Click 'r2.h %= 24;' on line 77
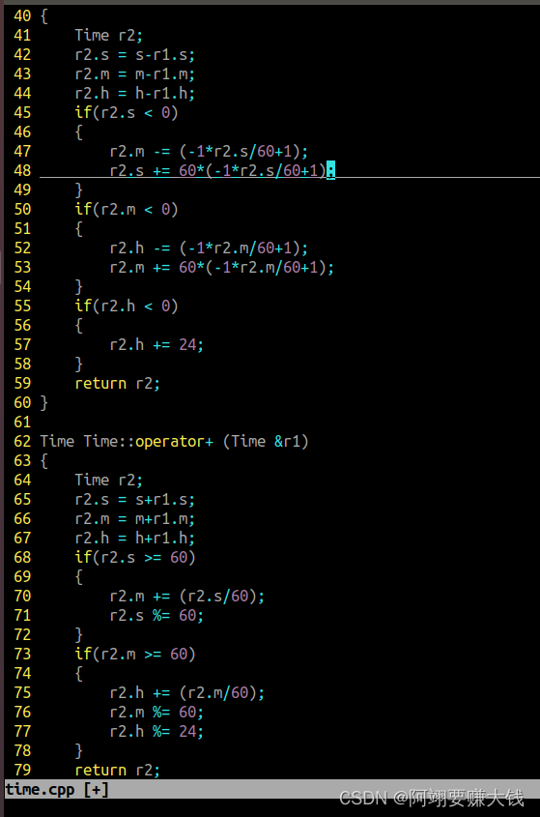Image resolution: width=540 pixels, height=817 pixels. [156, 732]
